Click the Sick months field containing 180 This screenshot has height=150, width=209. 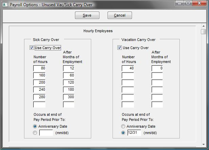69,90
